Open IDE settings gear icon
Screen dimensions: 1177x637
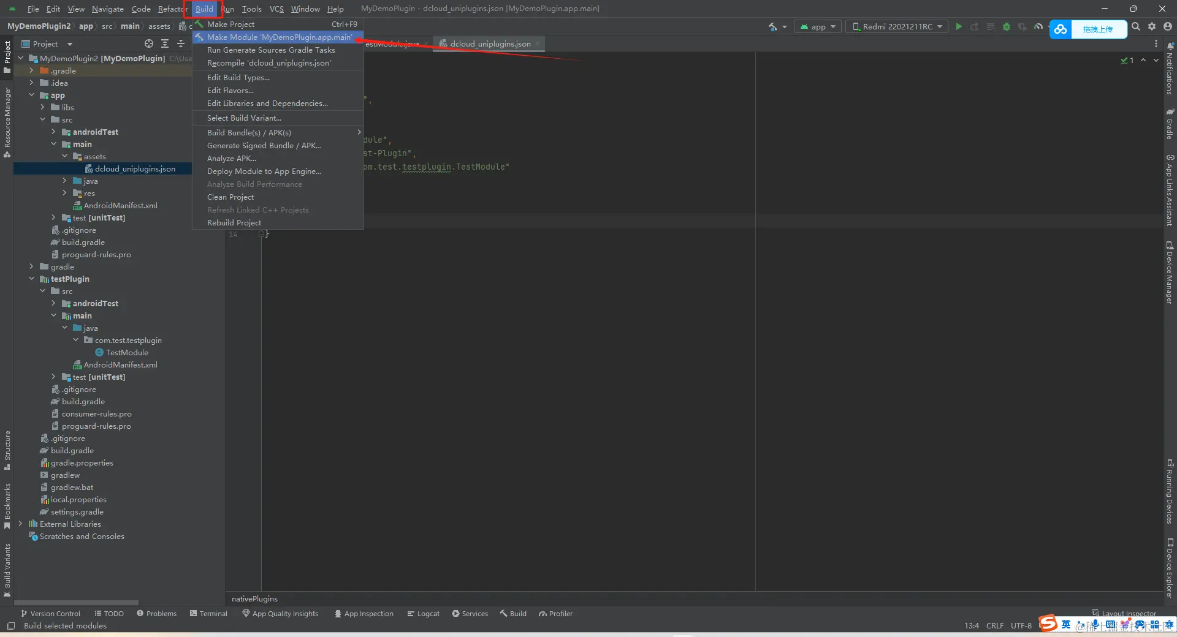point(1152,26)
